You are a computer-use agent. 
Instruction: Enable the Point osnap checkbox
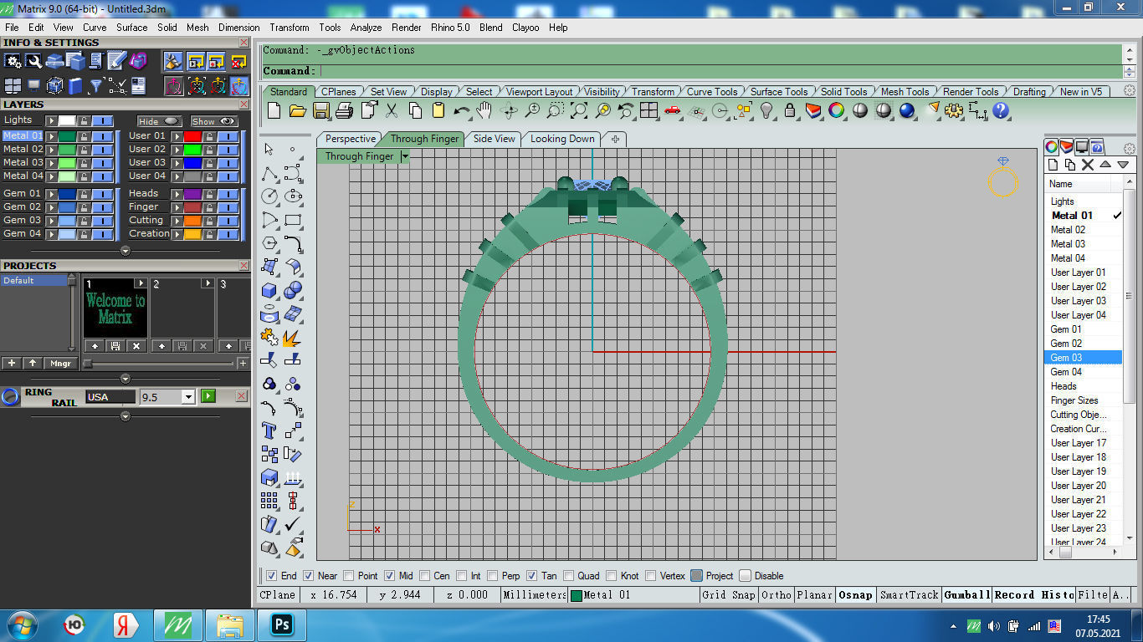coord(348,576)
